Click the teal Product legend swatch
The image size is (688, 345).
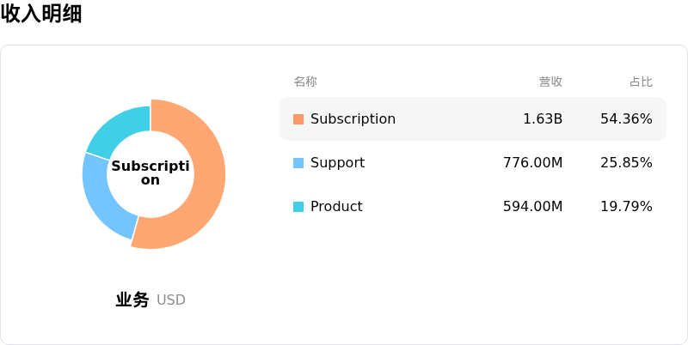298,207
